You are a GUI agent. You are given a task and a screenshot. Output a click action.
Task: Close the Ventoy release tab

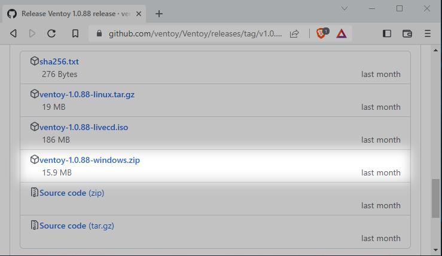(x=139, y=14)
